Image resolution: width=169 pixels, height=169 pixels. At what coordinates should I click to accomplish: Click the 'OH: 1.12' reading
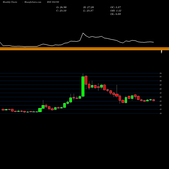pyautogui.click(x=116, y=11)
